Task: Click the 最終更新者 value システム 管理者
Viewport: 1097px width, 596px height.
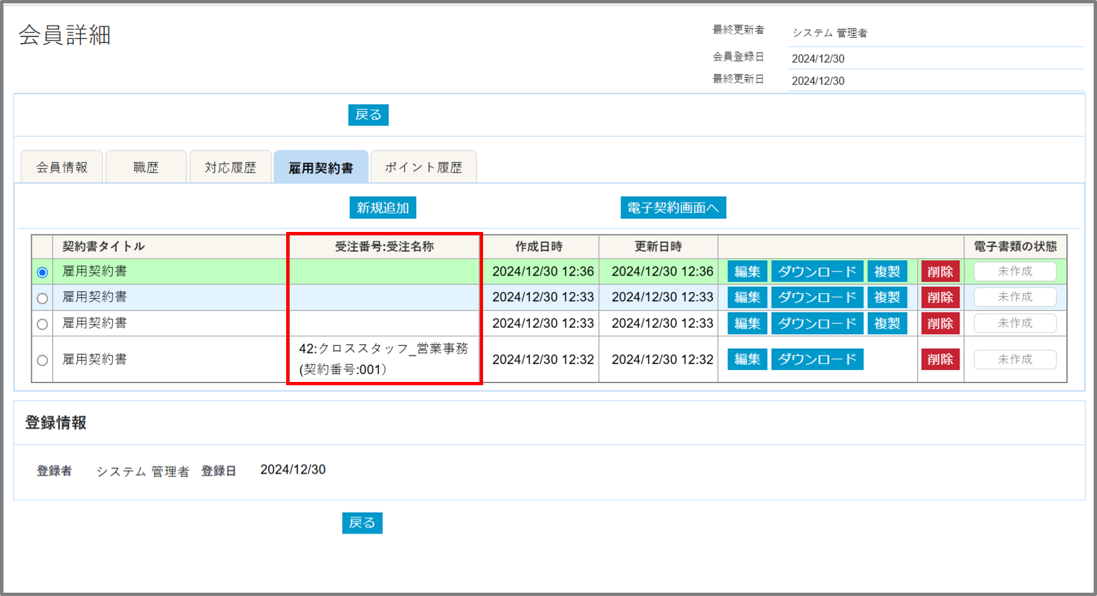Action: pos(830,33)
